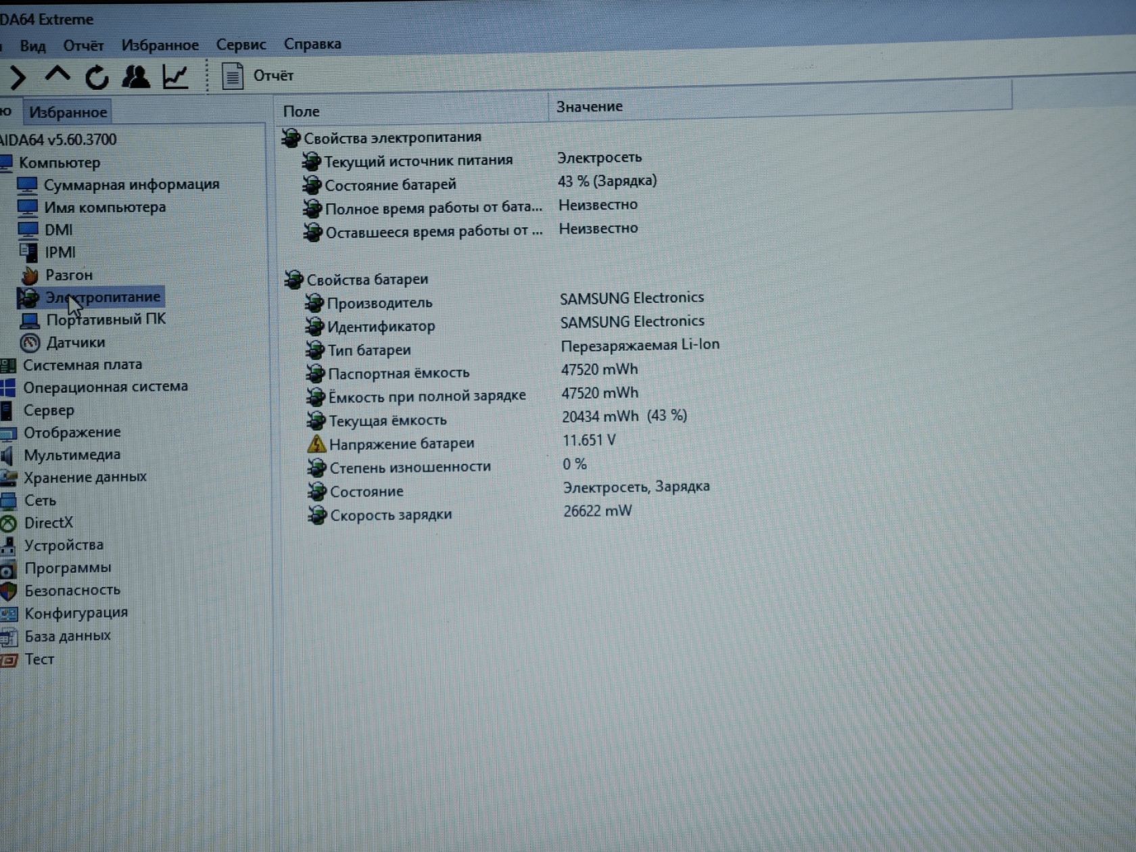Click the Forward navigation arrow icon
This screenshot has height=852, width=1136.
(x=17, y=77)
